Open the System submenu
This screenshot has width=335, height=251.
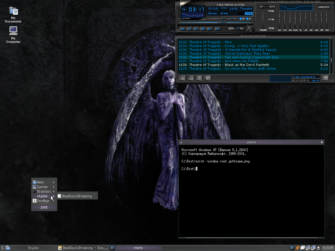(x=44, y=187)
